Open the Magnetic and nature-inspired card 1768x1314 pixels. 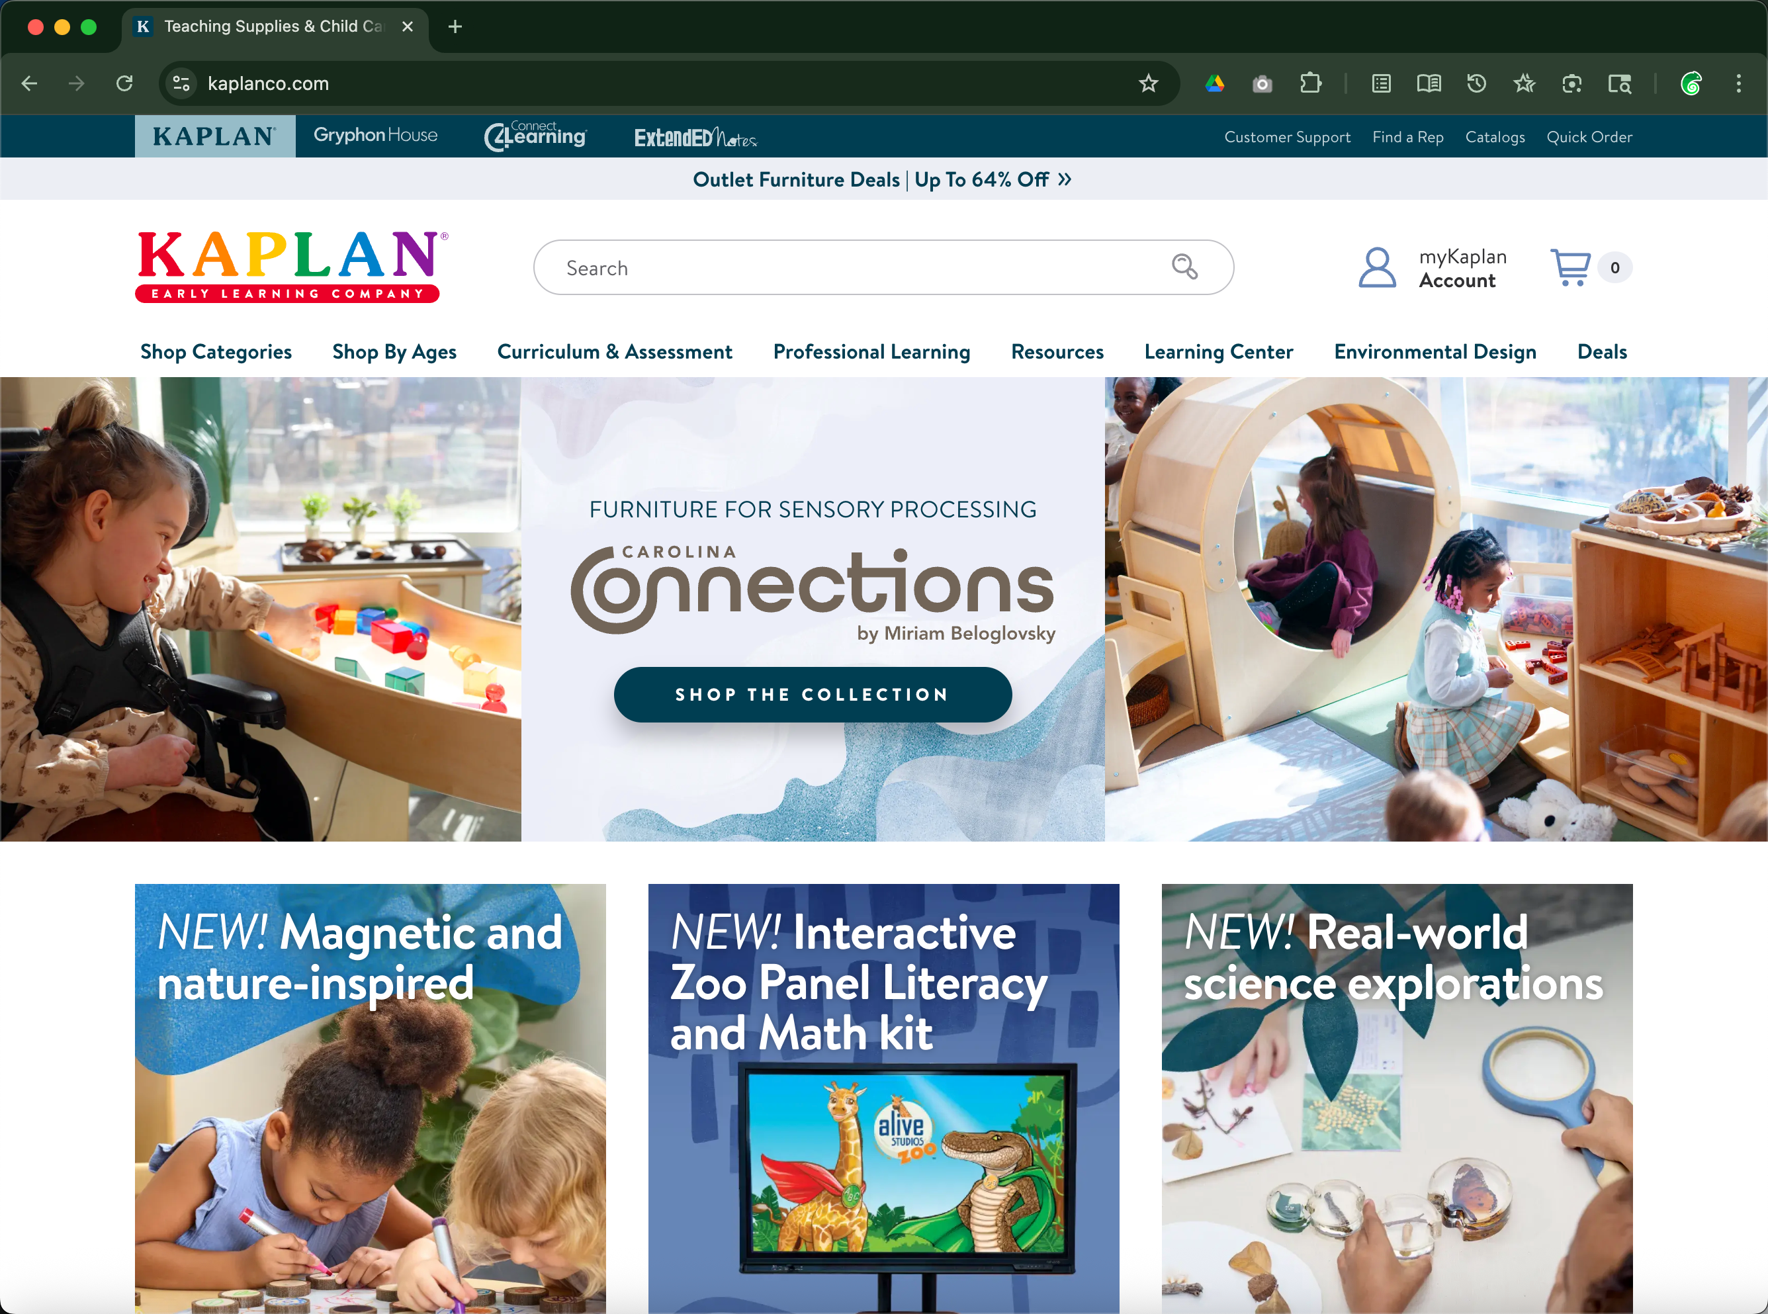(370, 1098)
